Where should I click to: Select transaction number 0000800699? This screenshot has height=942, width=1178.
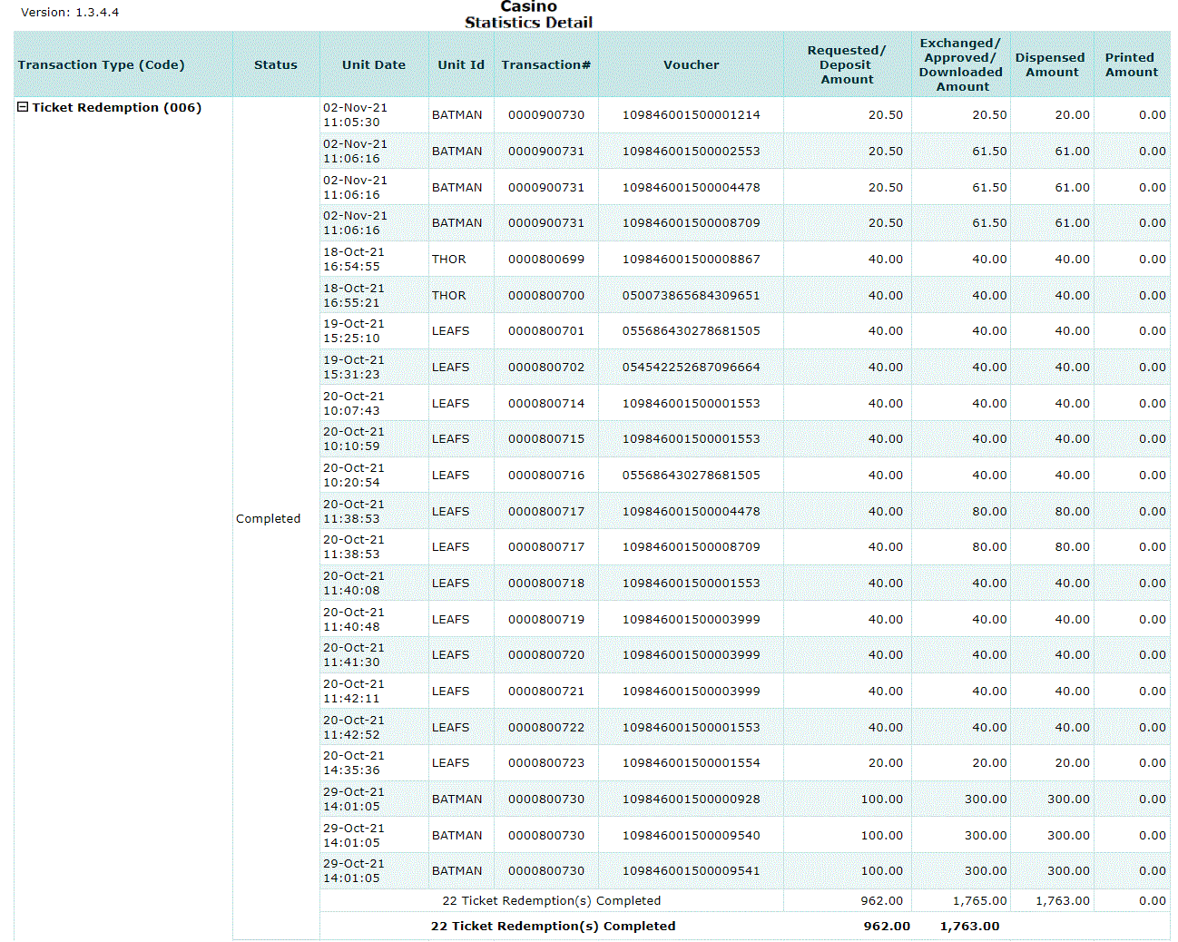546,260
